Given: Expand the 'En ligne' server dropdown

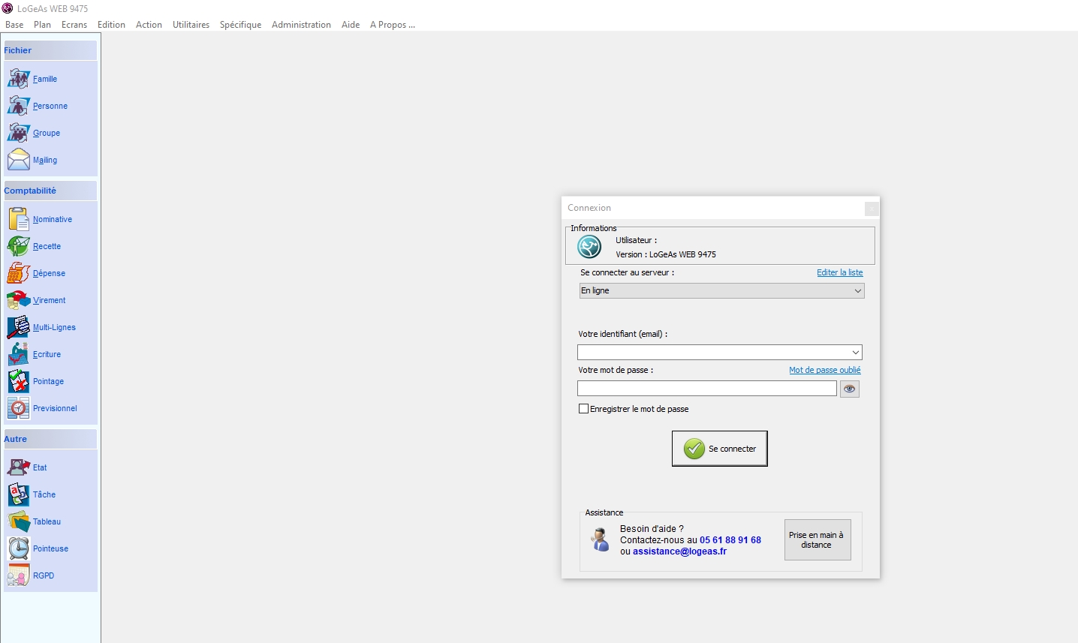Looking at the screenshot, I should tap(857, 291).
